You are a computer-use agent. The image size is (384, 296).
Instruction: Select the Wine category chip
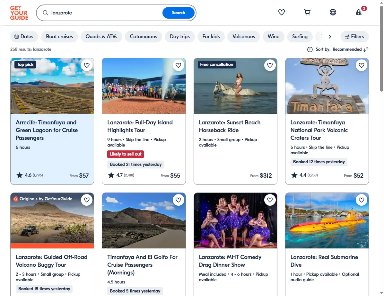point(274,37)
